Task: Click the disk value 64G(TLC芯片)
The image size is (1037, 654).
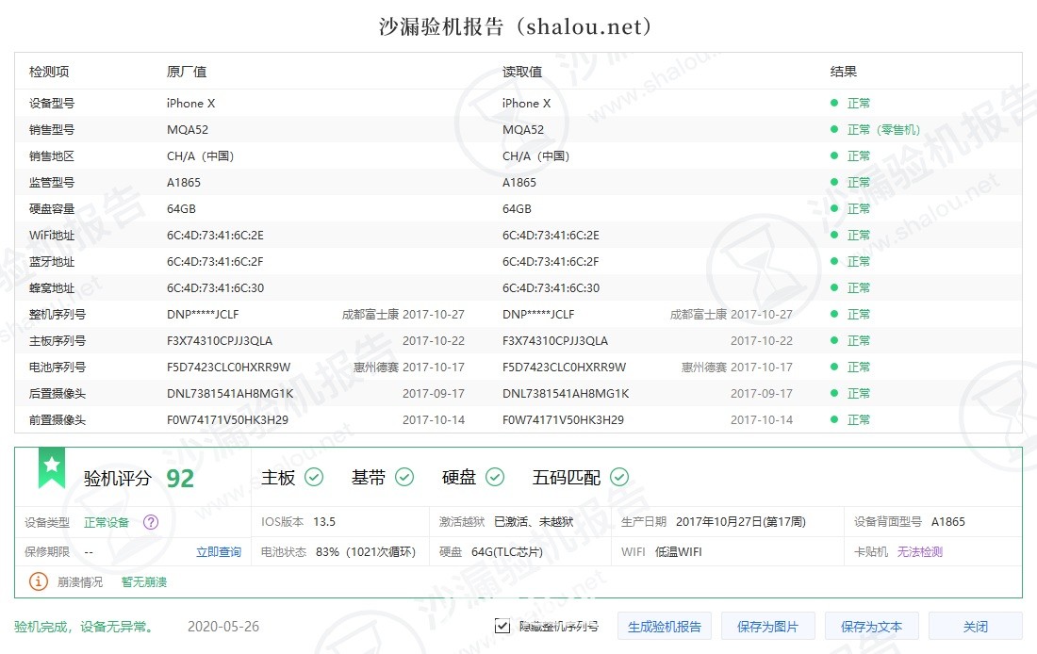Action: 506,552
